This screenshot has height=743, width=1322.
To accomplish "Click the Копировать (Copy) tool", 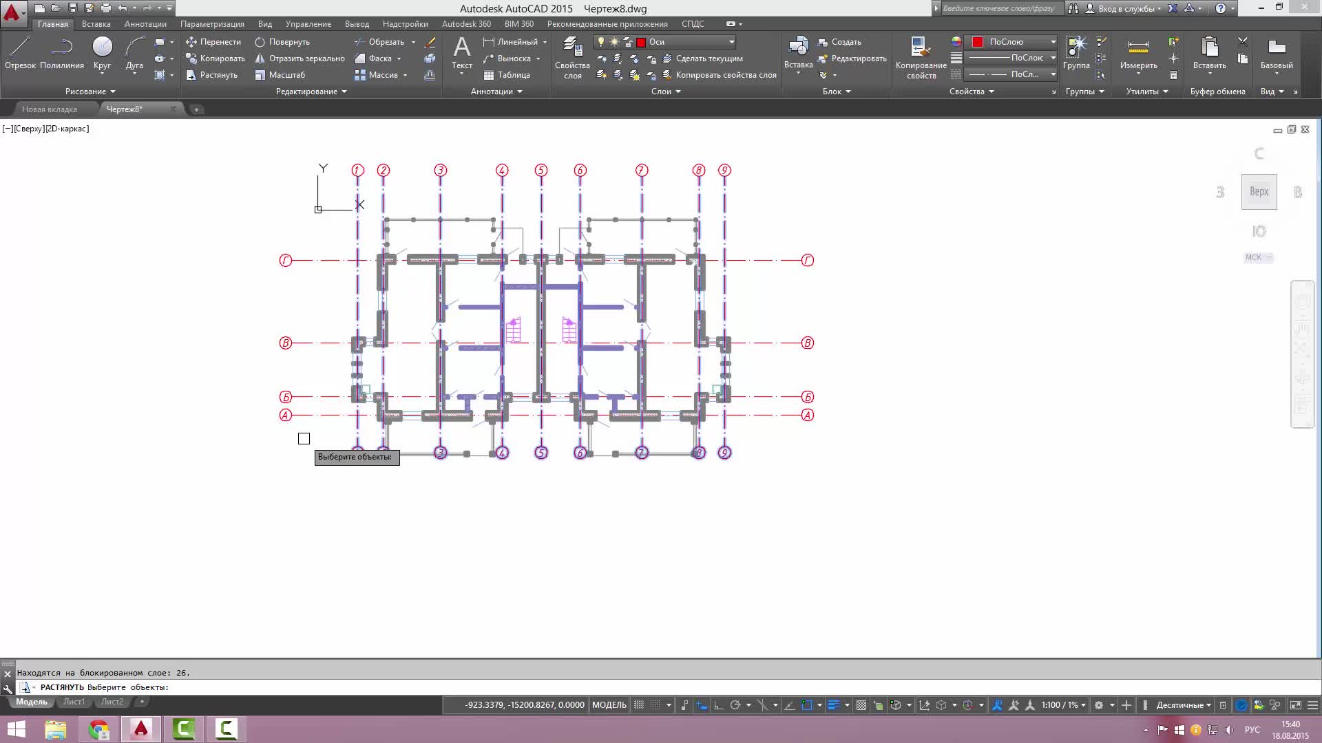I will (215, 58).
